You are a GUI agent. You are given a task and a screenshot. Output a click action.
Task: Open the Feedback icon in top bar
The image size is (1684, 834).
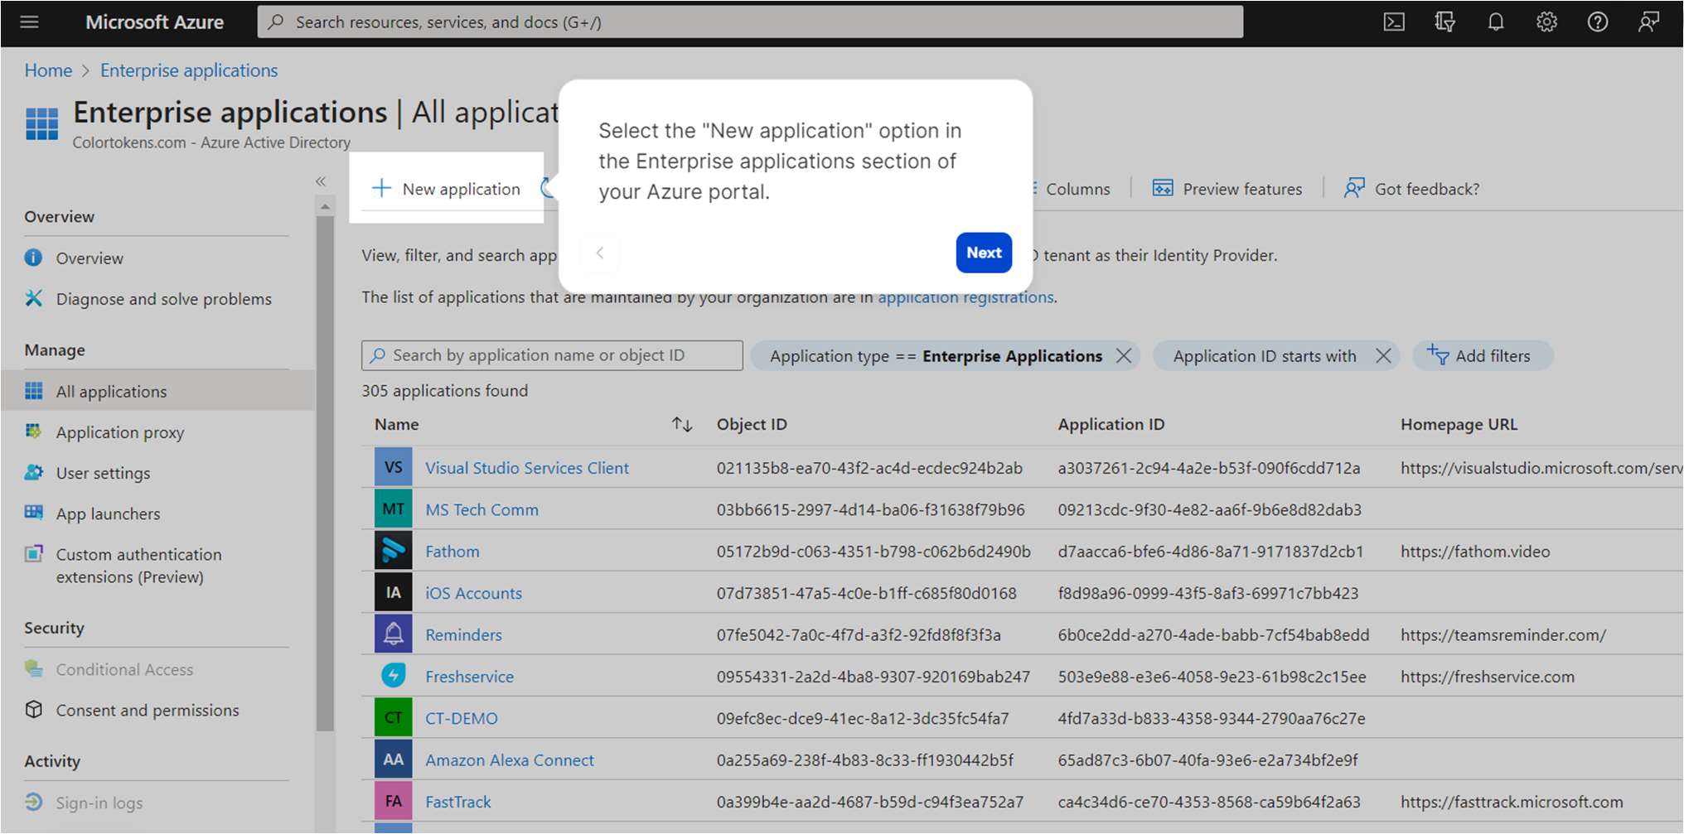point(1648,22)
